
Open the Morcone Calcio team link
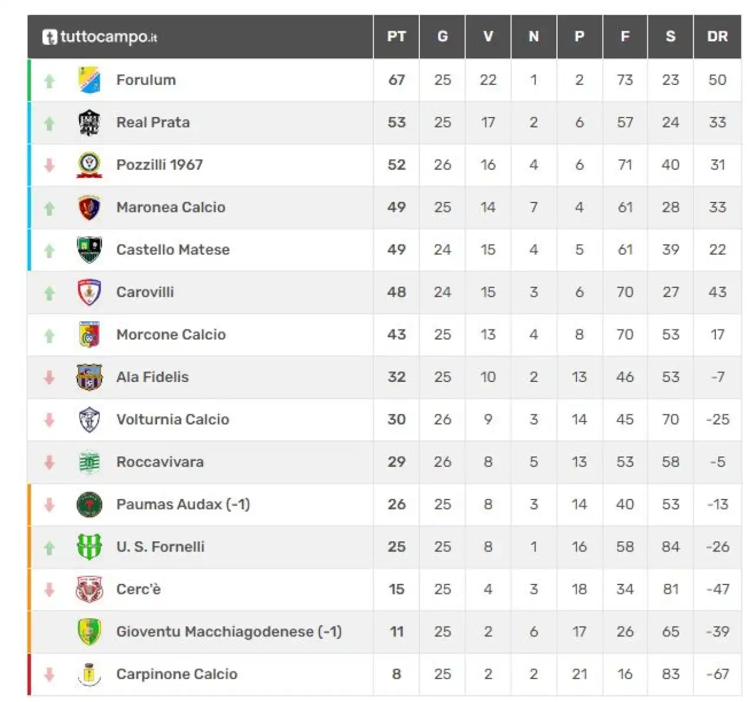tap(171, 335)
